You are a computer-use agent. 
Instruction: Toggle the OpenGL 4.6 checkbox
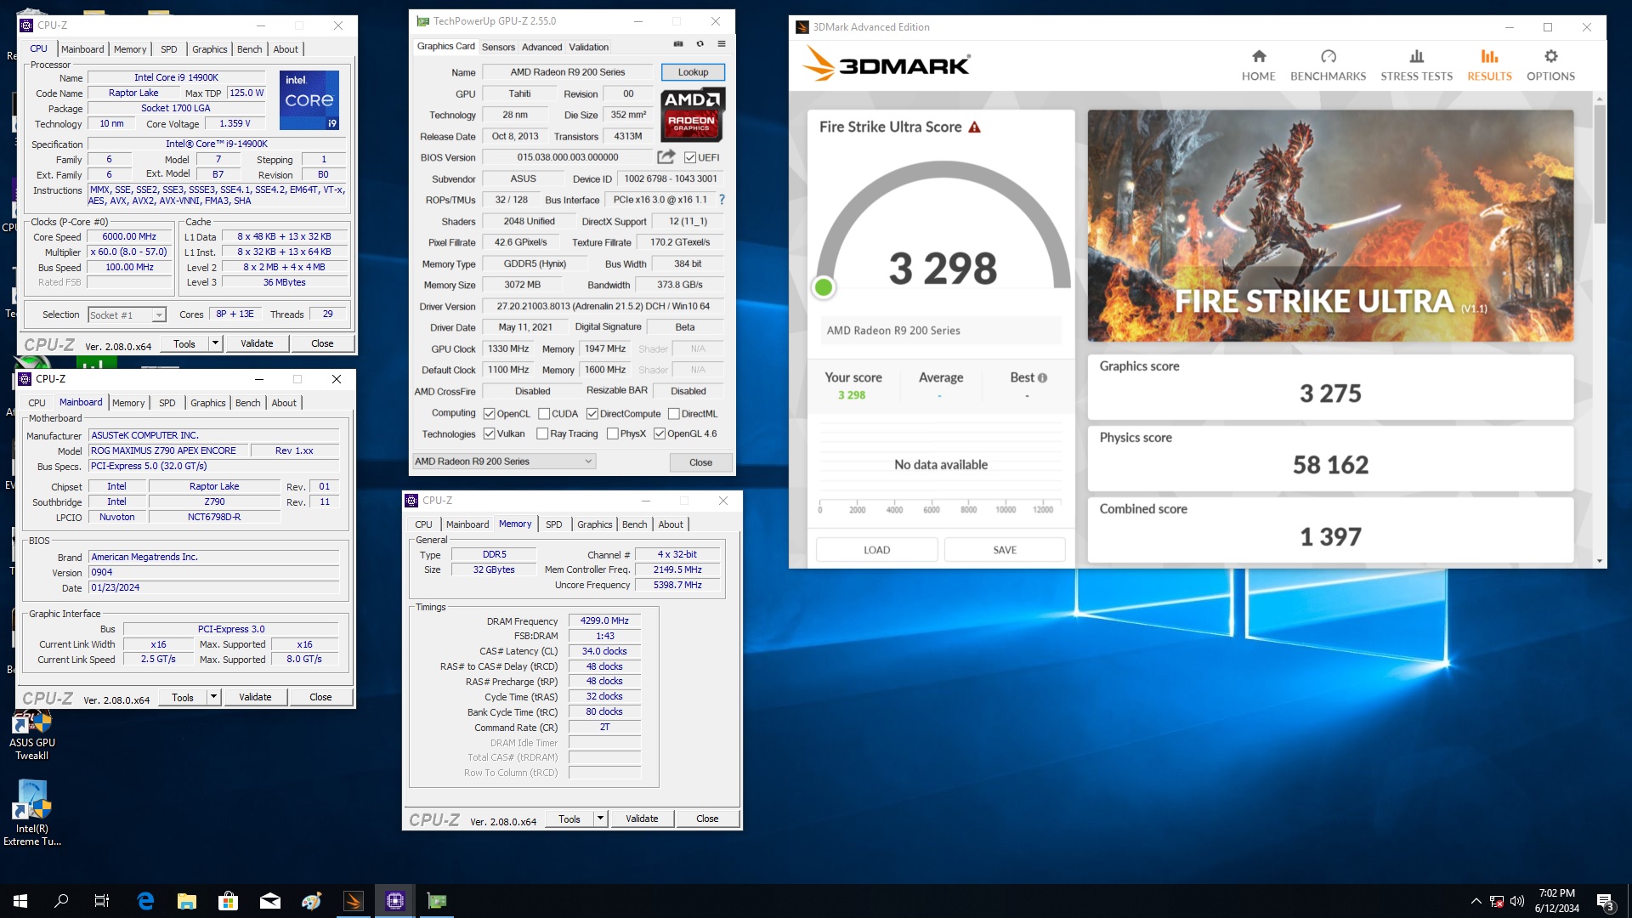659,433
